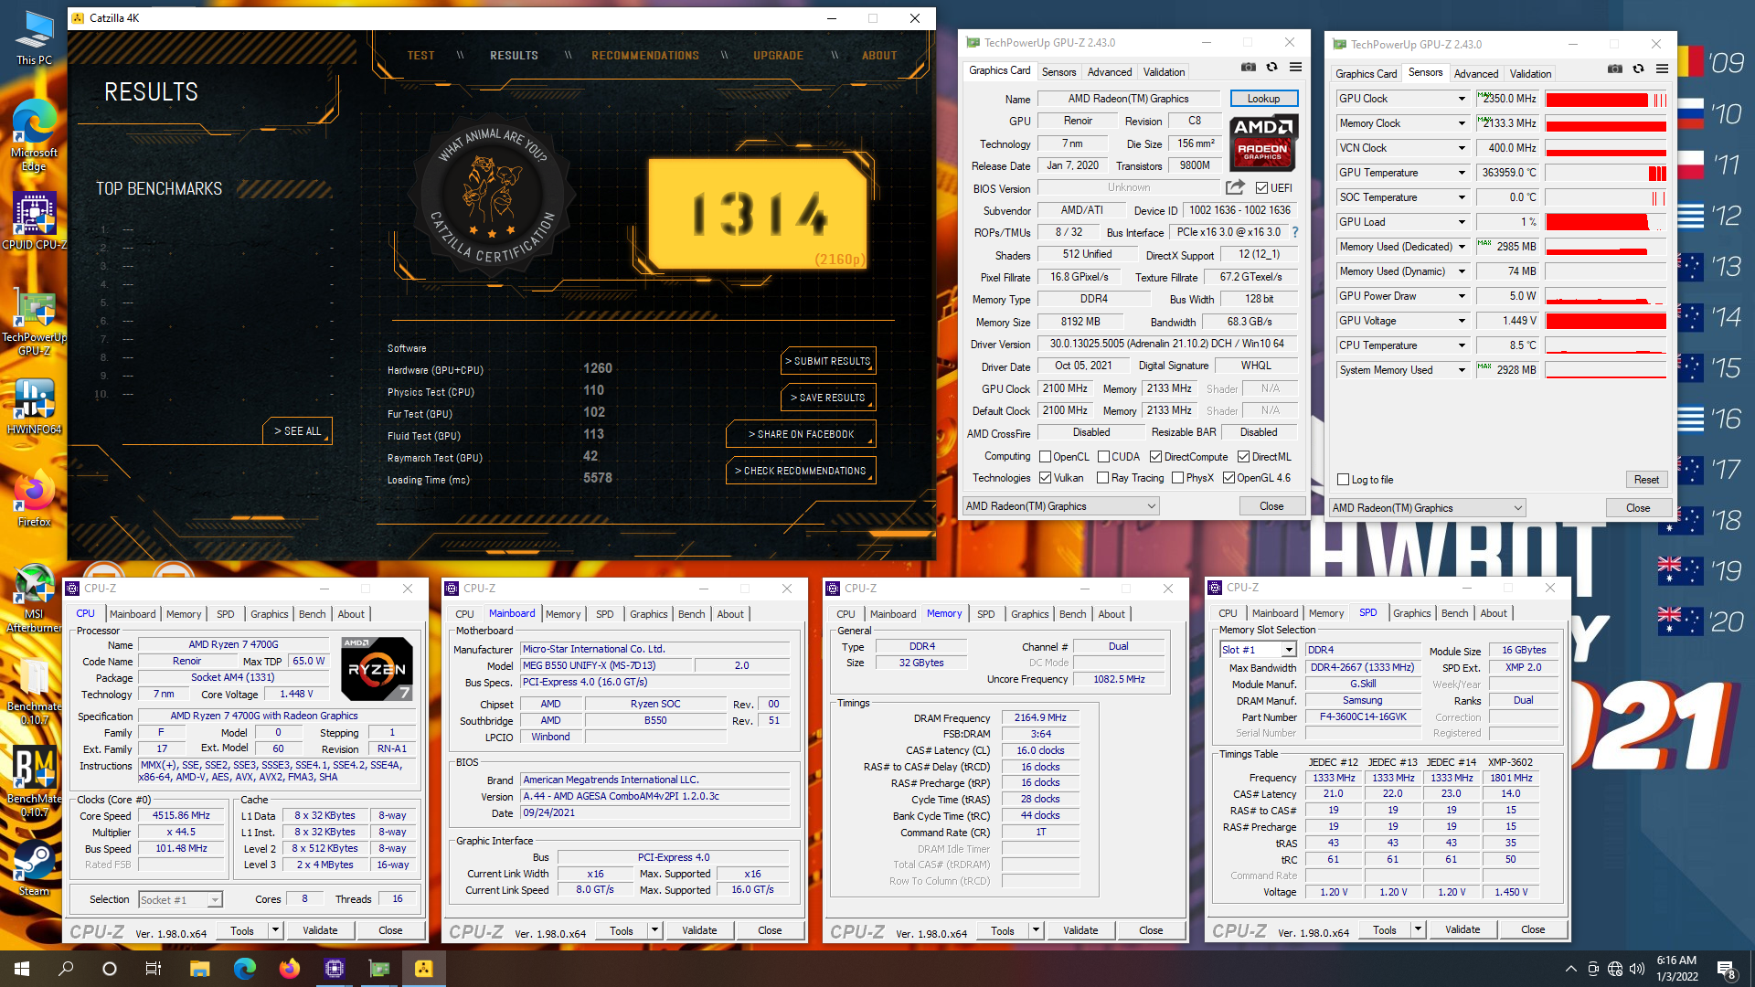Toggle the PhysX checkbox
This screenshot has width=1755, height=987.
tap(1177, 478)
